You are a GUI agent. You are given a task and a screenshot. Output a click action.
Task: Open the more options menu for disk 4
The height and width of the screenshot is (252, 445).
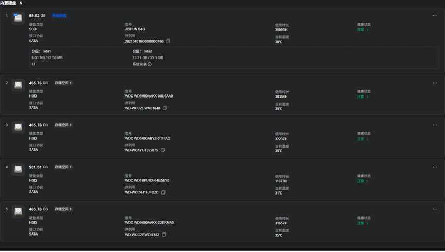(435, 167)
